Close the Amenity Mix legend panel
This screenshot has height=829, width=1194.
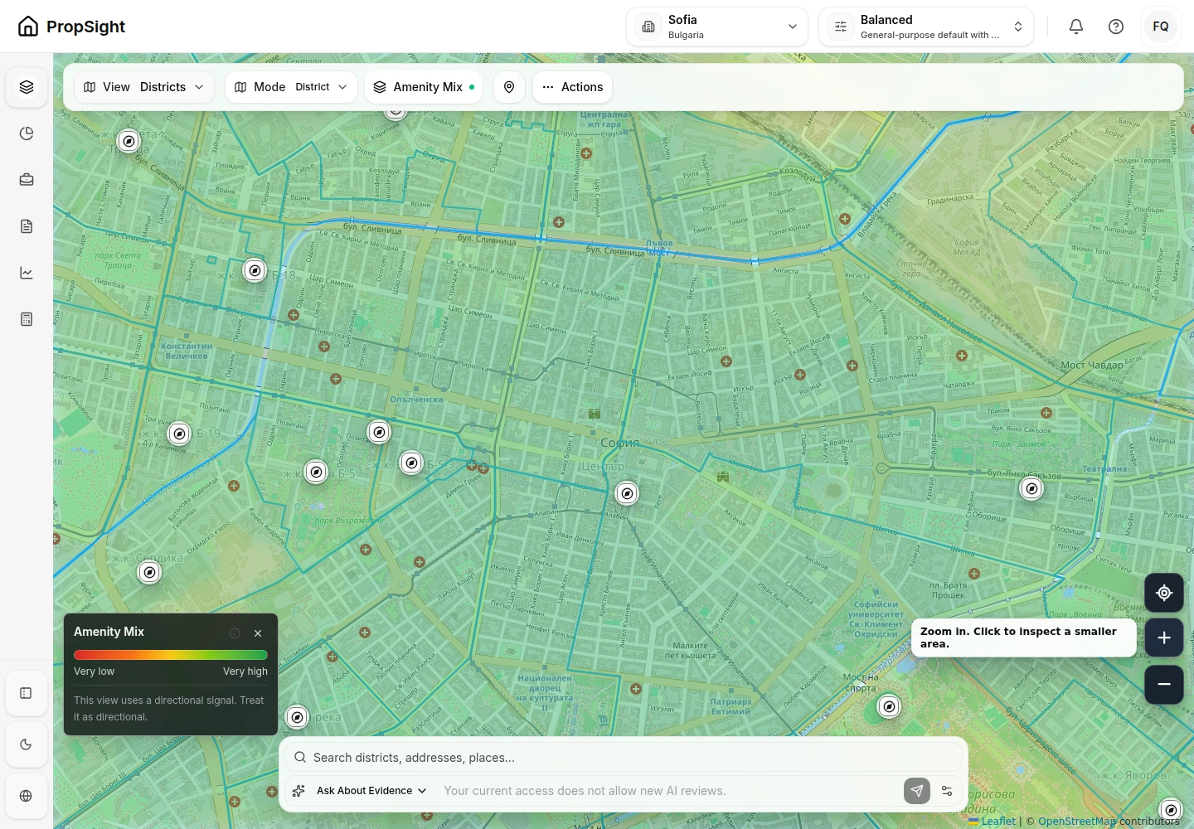coord(258,633)
